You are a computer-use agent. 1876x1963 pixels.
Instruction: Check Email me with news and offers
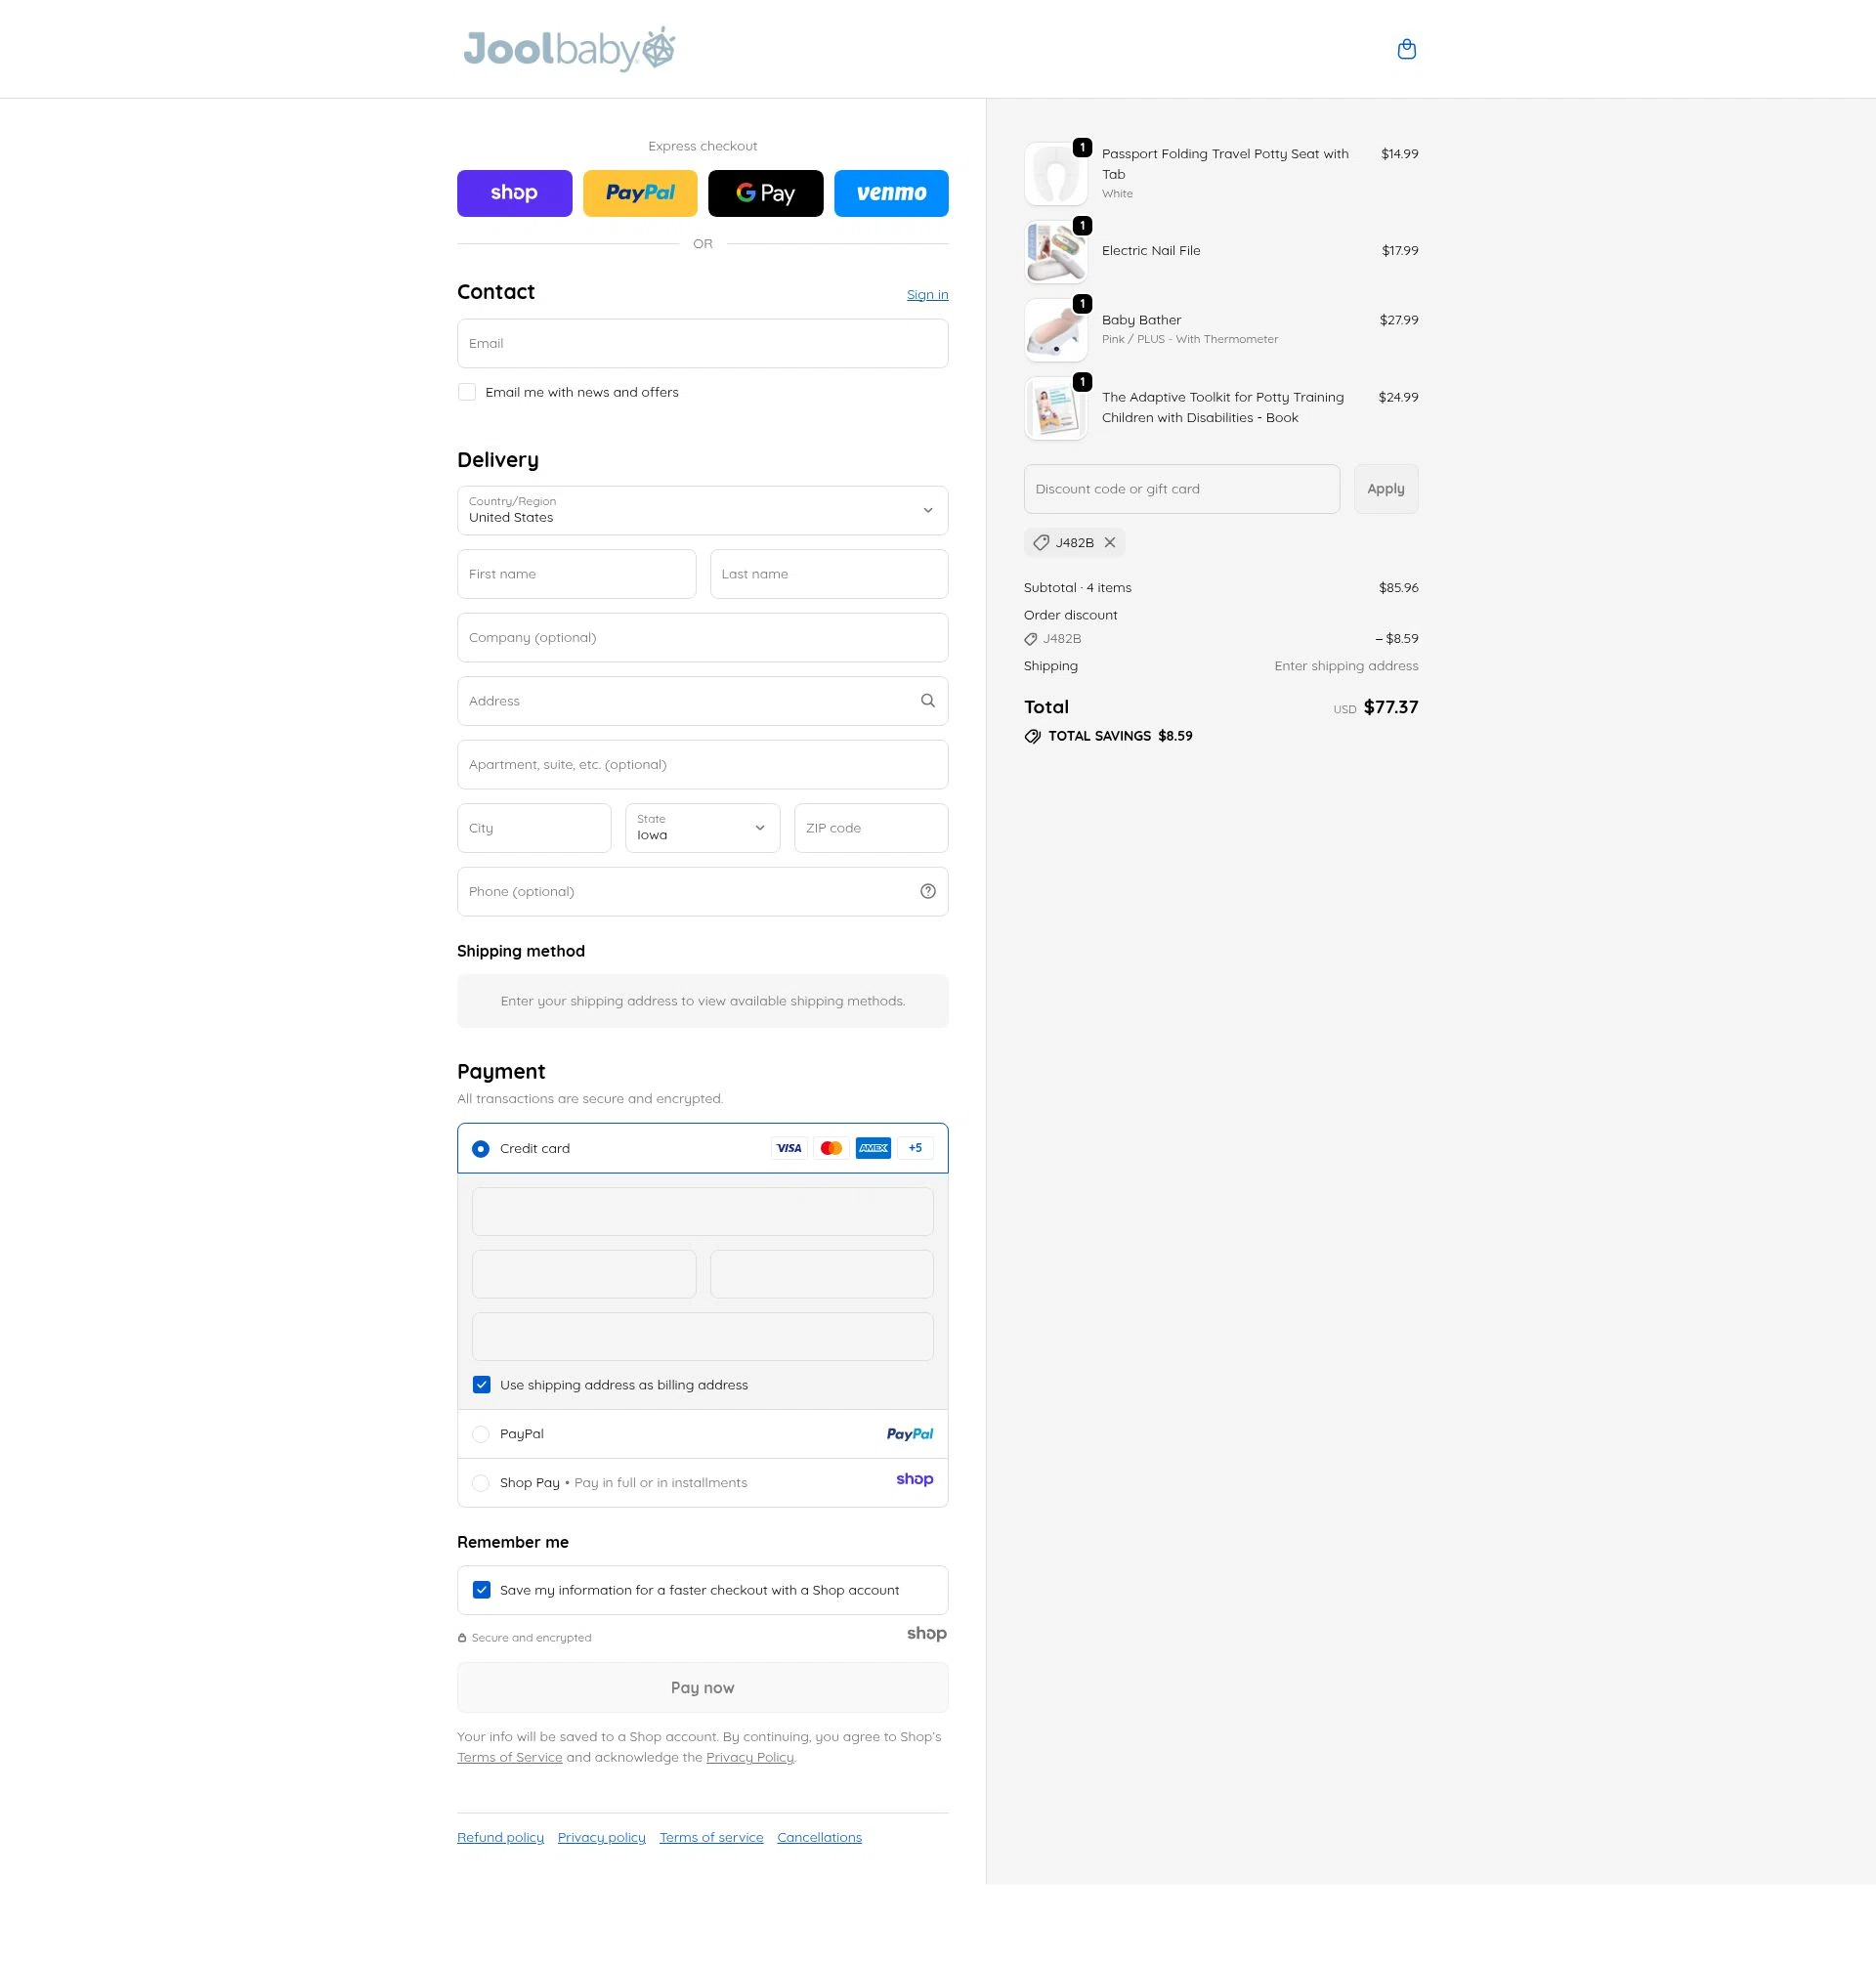coord(467,391)
